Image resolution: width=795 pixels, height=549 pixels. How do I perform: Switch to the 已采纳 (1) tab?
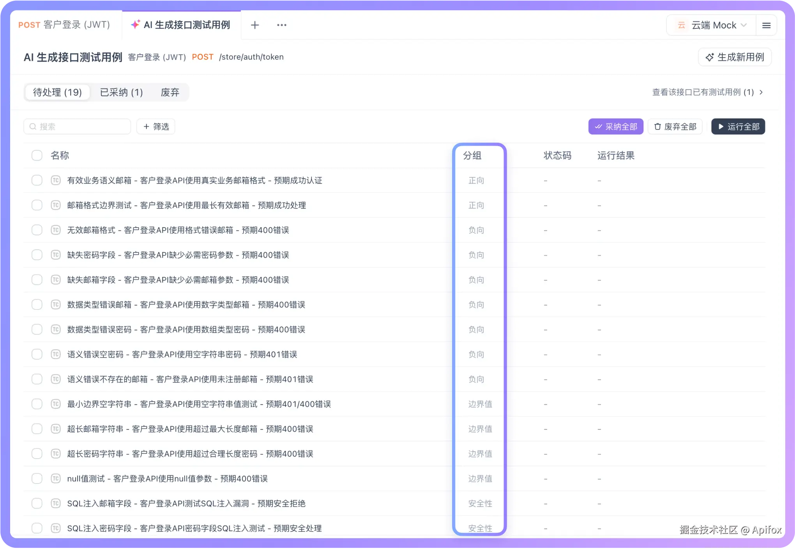121,92
